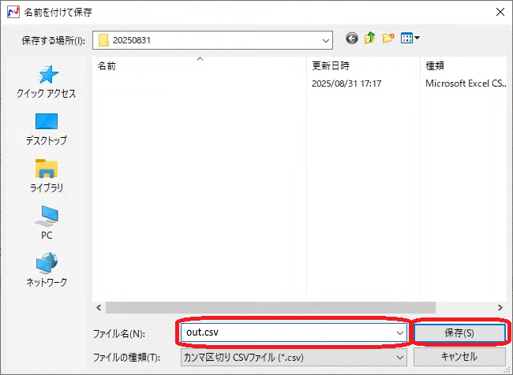
Task: Expand the 保存する場所 folder dropdown
Action: (x=325, y=40)
